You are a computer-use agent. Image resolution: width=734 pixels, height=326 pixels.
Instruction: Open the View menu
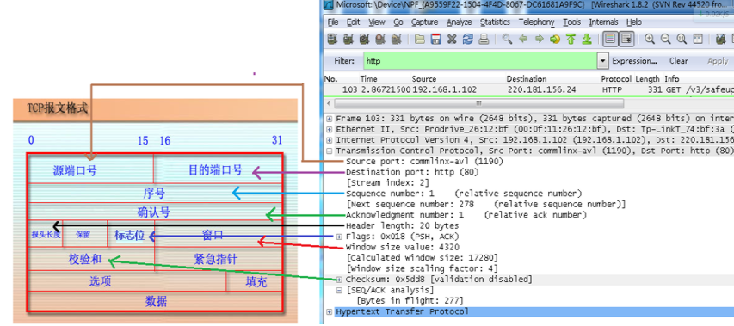click(376, 22)
